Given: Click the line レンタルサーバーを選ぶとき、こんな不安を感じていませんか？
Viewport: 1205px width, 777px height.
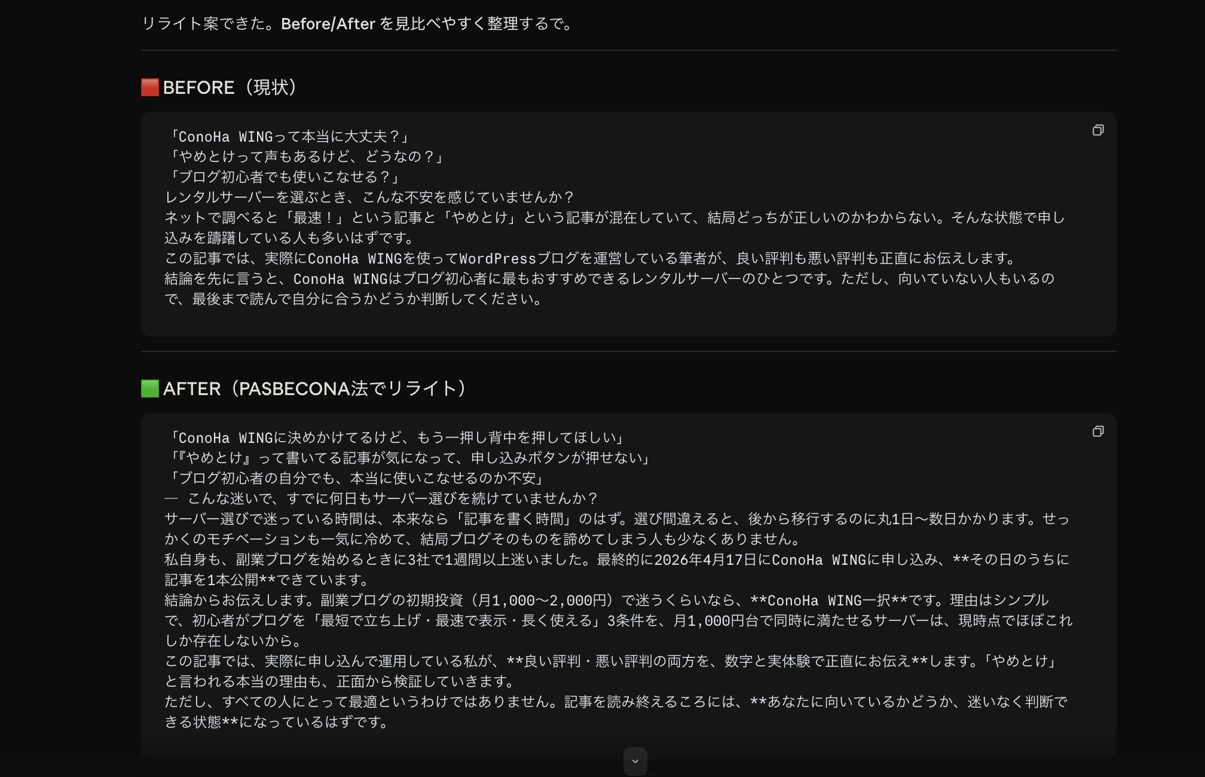Looking at the screenshot, I should point(369,198).
